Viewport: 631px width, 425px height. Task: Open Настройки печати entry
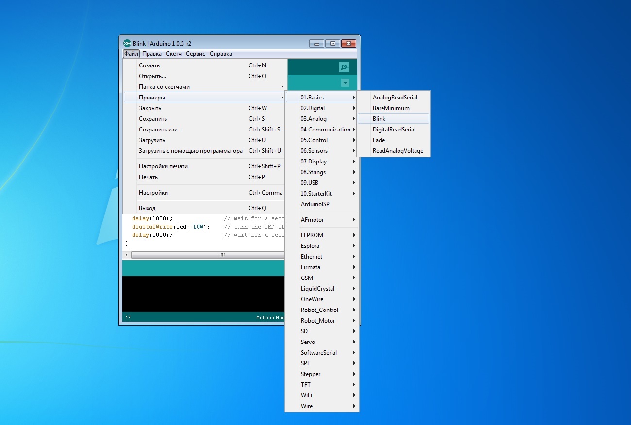coord(205,166)
